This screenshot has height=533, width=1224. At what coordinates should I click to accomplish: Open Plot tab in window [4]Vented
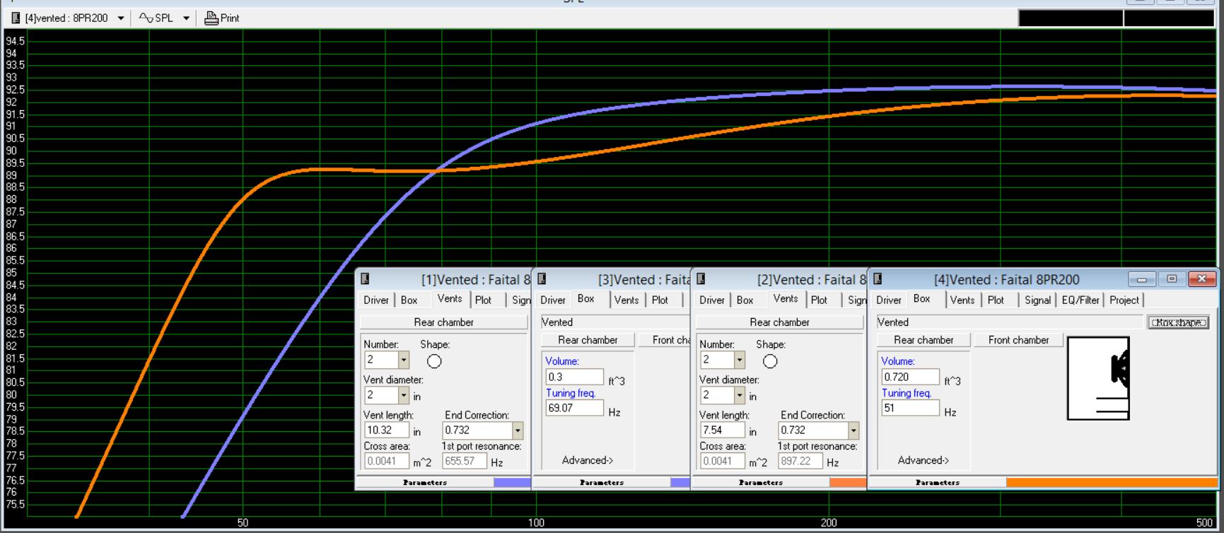996,300
